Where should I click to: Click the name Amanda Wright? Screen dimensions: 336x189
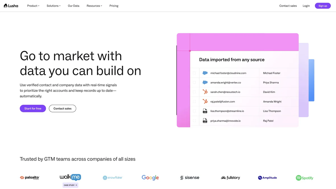point(272,101)
